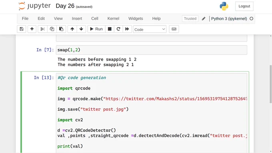Open the View menu
The image size is (272, 153).
coord(58,18)
